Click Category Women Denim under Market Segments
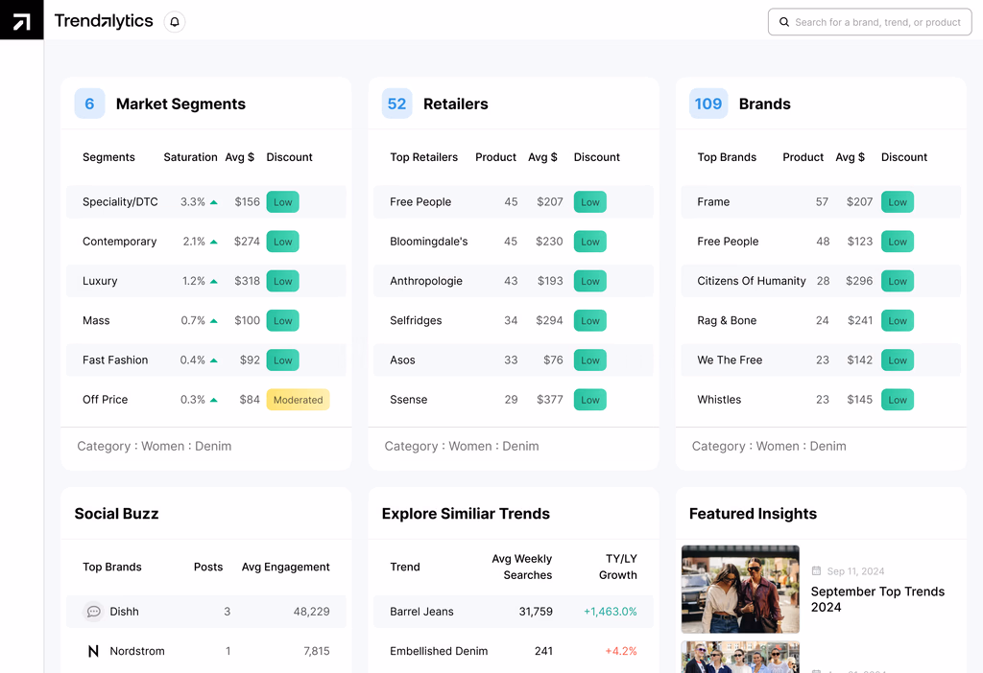 coord(155,447)
